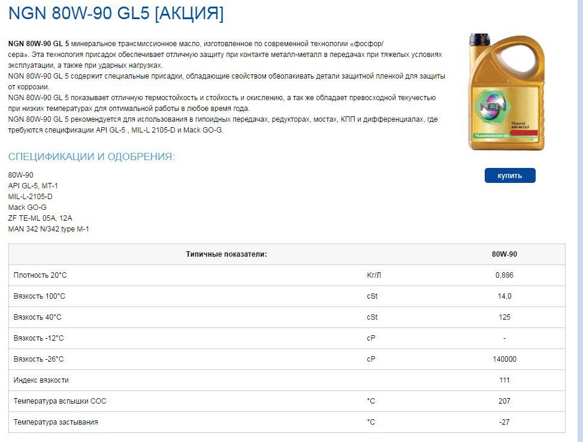Click the 'cP' unit in the Вязкость -26°C row
This screenshot has width=583, height=442.
point(371,359)
